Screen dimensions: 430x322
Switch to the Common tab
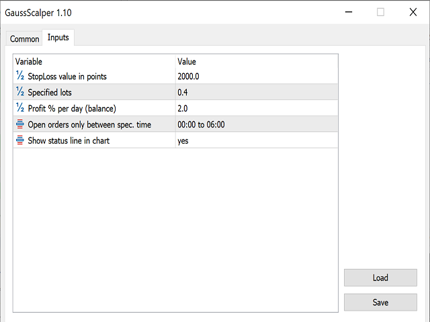[x=25, y=39]
